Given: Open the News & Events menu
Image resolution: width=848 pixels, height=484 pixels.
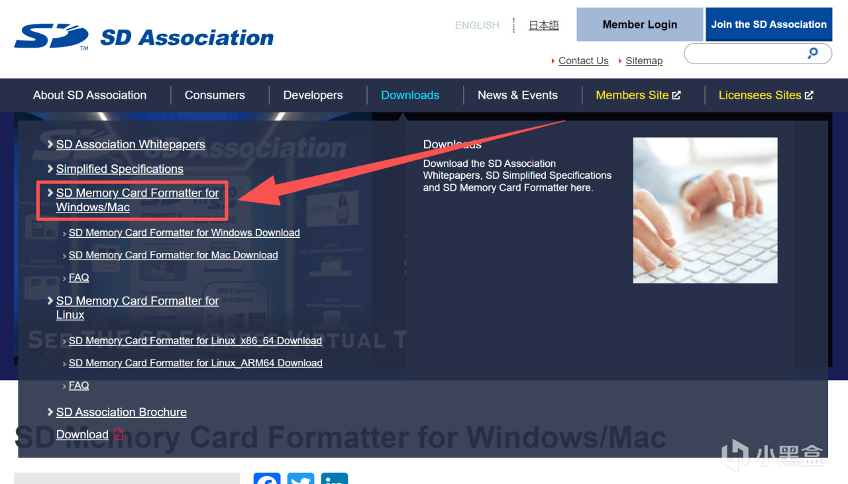Looking at the screenshot, I should (517, 95).
